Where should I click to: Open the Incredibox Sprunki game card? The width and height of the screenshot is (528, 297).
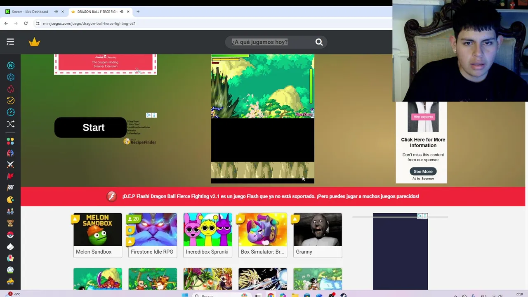207,235
